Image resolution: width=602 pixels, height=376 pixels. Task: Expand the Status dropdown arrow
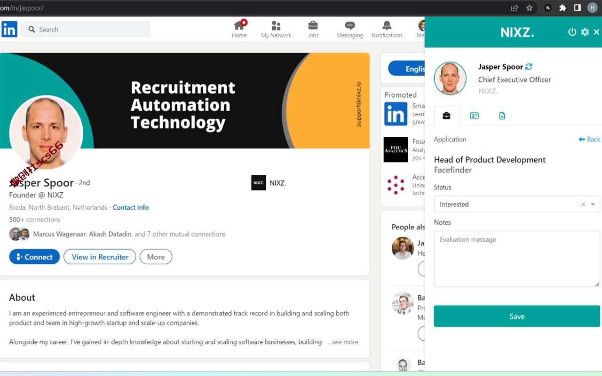click(x=593, y=204)
